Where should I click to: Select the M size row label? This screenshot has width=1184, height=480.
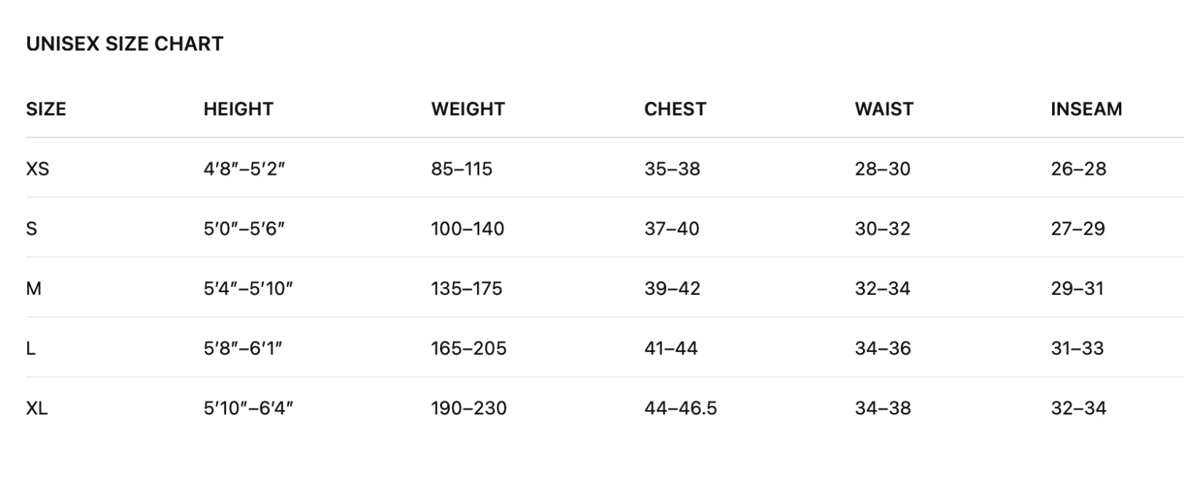click(x=34, y=288)
